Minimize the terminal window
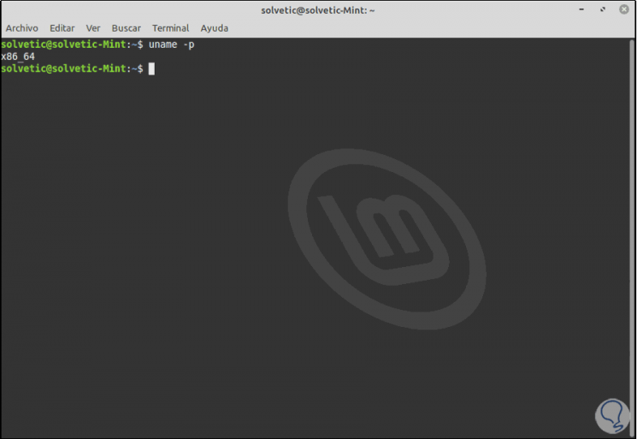The width and height of the screenshot is (637, 439). tap(581, 9)
